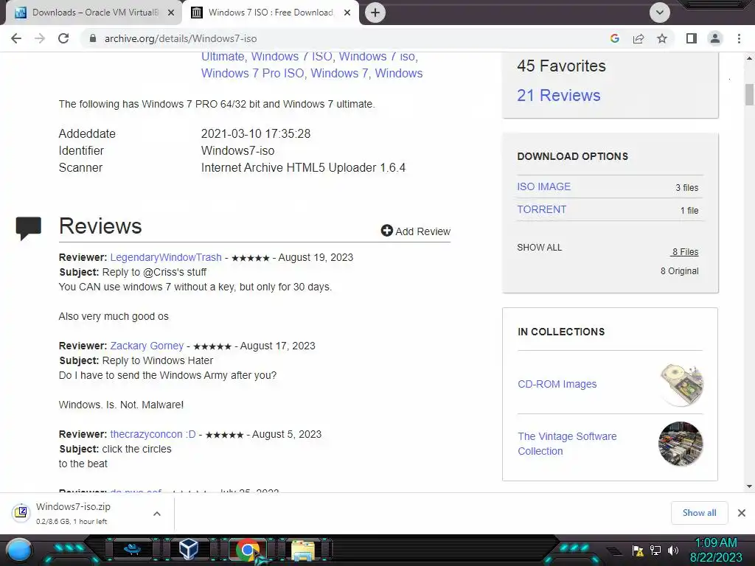Image resolution: width=755 pixels, height=566 pixels.
Task: Open reviewer LegendaryWindowTrash profile
Action: pyautogui.click(x=166, y=257)
